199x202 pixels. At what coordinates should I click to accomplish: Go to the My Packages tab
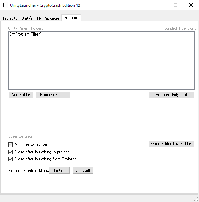[x=49, y=18]
